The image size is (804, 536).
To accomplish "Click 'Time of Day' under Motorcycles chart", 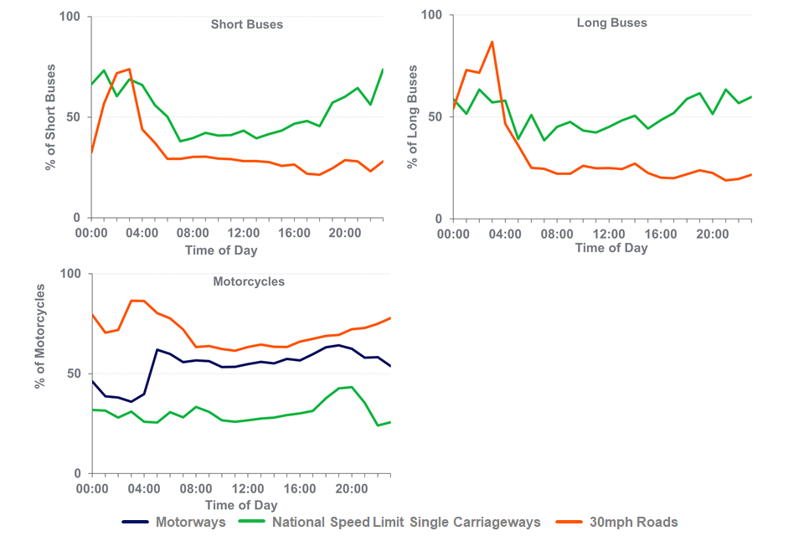I will pos(241,505).
